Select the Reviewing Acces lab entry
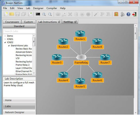This screenshot has height=119, width=140. (x=24, y=55)
